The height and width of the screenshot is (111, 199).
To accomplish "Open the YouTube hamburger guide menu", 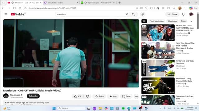I will (6, 14).
